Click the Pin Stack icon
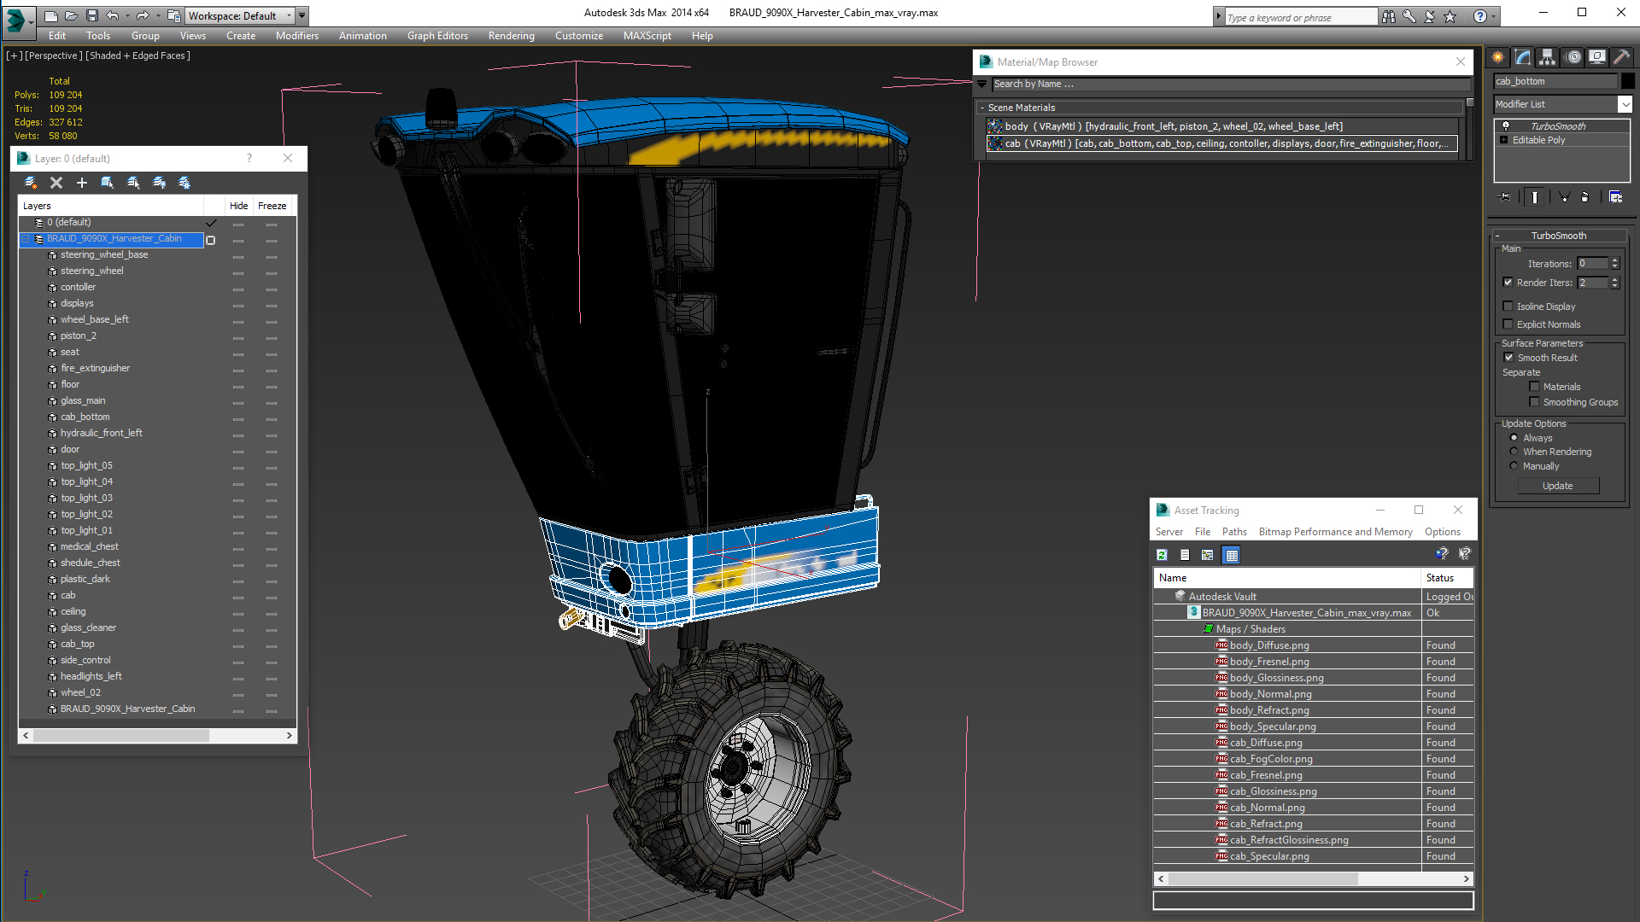The width and height of the screenshot is (1640, 922). [1505, 197]
